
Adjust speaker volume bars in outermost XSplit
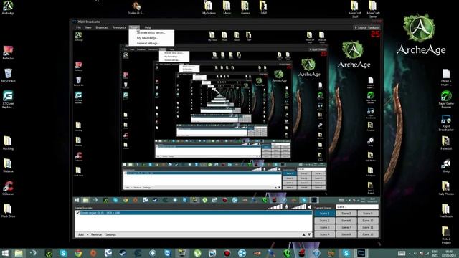click(298, 207)
